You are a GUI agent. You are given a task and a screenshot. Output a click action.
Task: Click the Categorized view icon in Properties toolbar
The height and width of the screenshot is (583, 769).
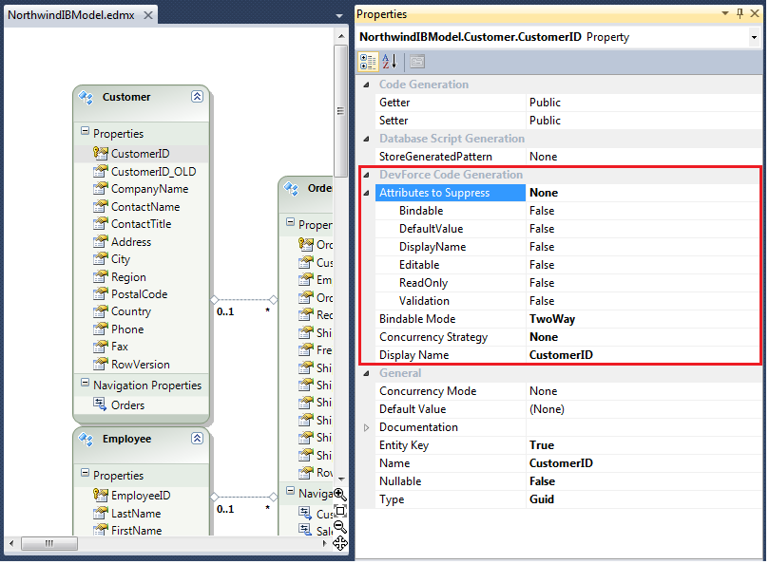point(368,62)
